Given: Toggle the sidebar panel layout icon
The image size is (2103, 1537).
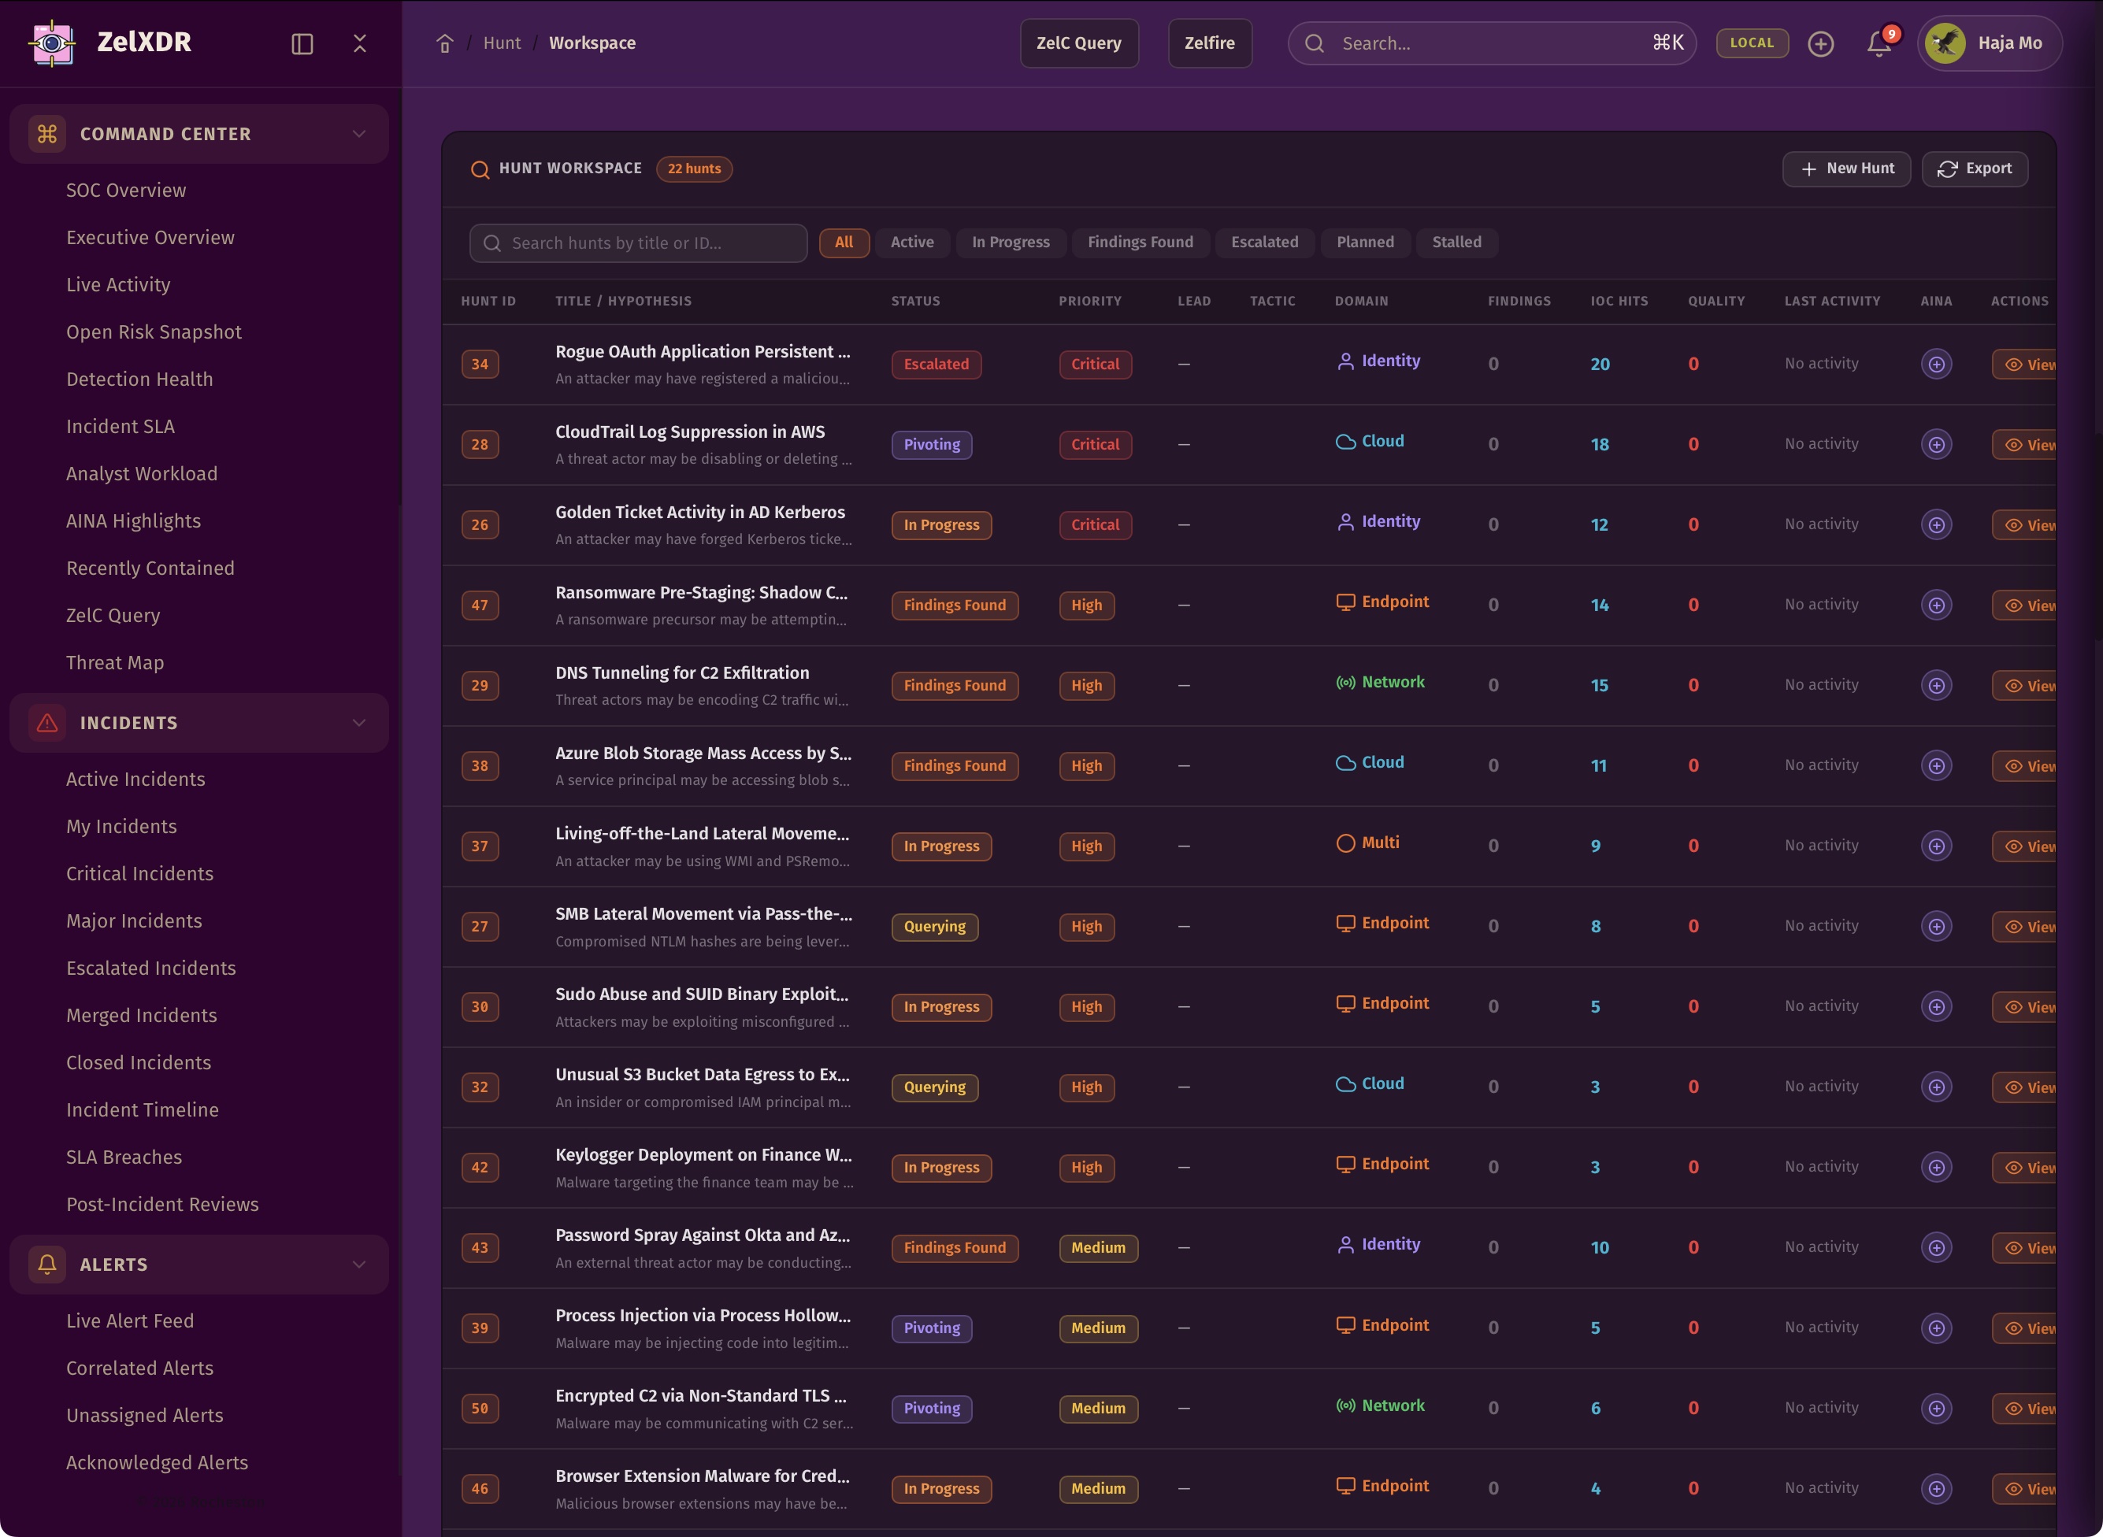Looking at the screenshot, I should coord(302,44).
